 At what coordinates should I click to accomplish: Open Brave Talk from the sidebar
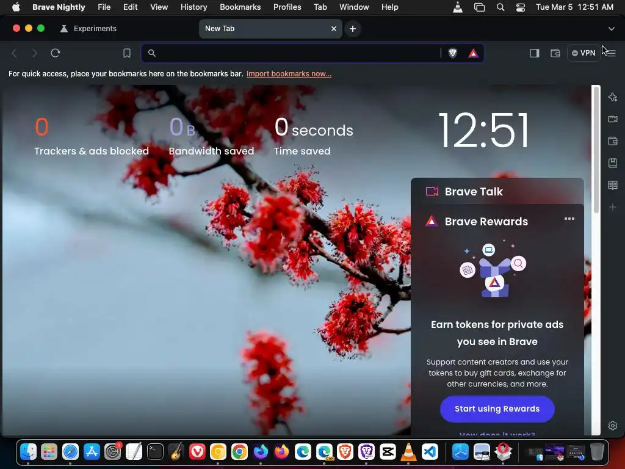tap(613, 119)
